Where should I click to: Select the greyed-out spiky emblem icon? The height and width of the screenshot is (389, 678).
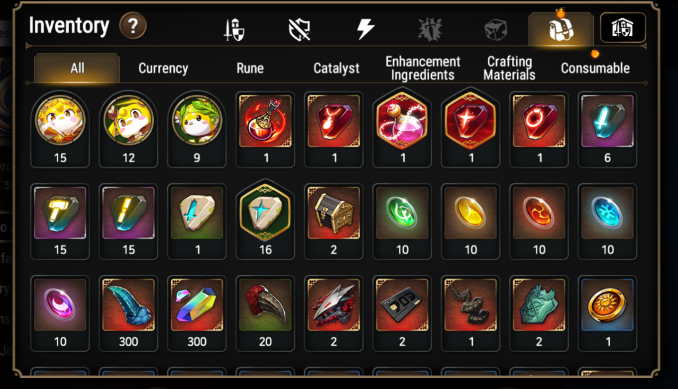(x=430, y=29)
